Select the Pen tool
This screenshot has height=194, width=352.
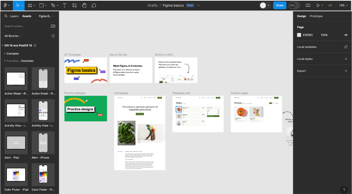[53, 6]
